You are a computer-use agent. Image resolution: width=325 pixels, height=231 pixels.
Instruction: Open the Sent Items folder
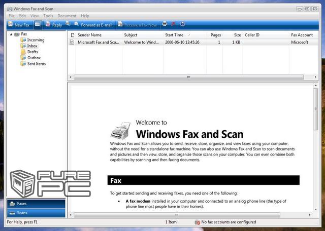(37, 64)
